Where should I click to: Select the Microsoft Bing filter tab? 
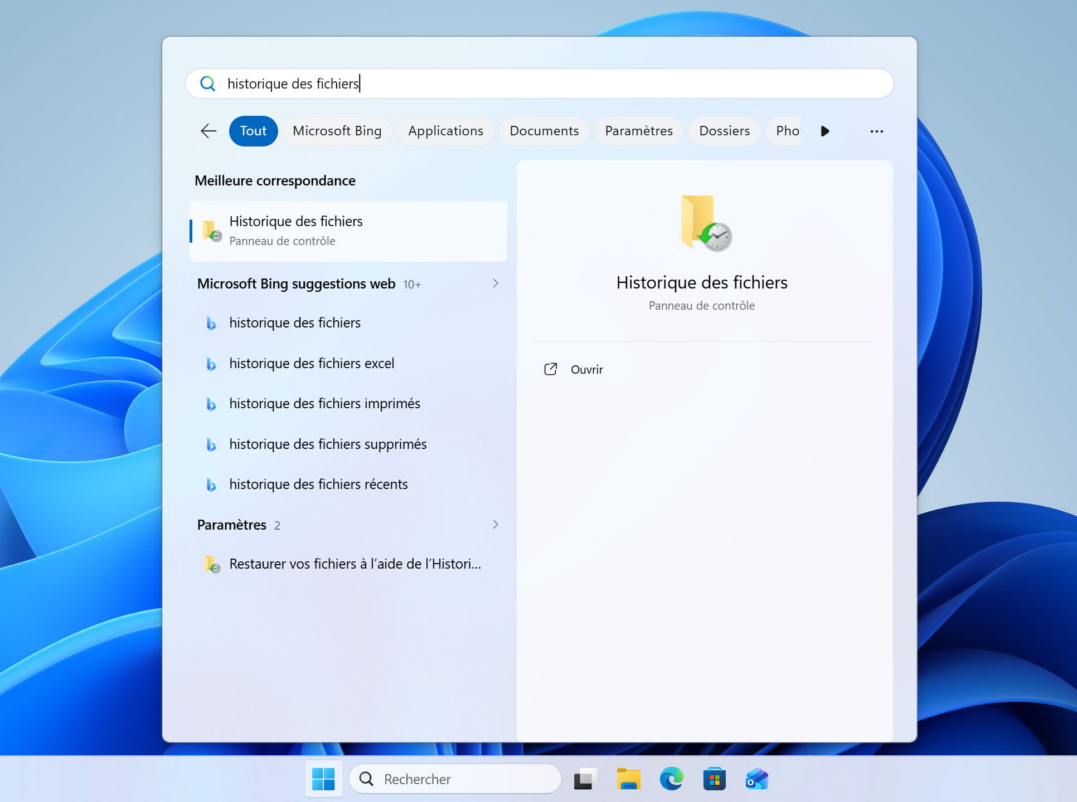click(337, 131)
